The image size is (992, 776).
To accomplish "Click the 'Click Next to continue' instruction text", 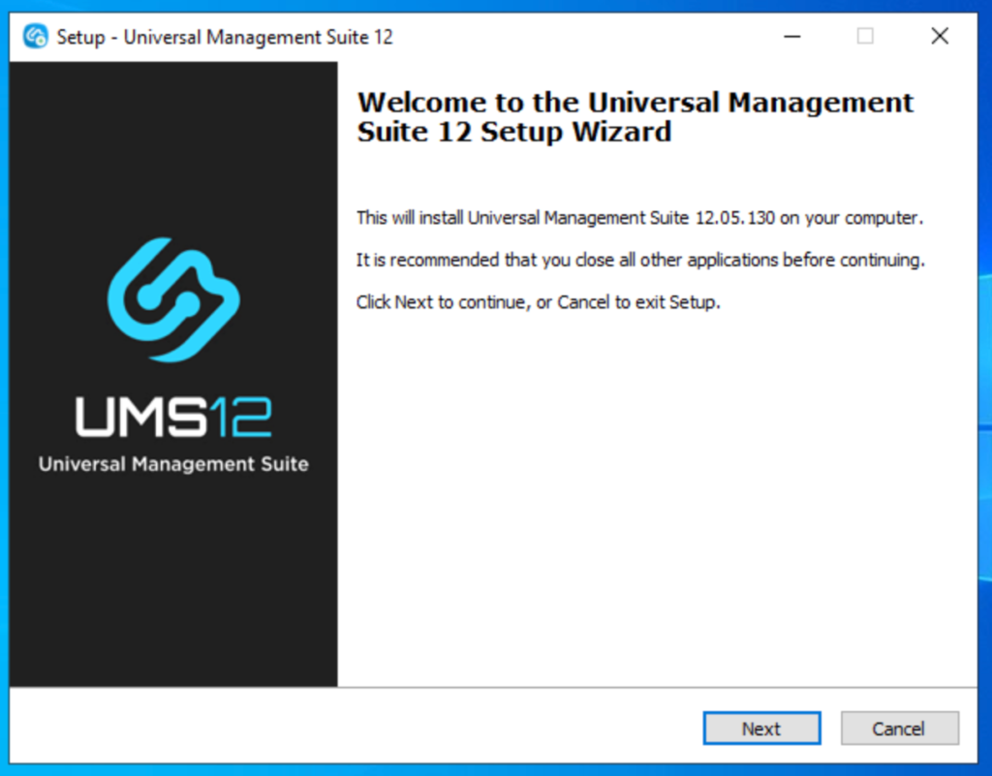I will [x=539, y=302].
